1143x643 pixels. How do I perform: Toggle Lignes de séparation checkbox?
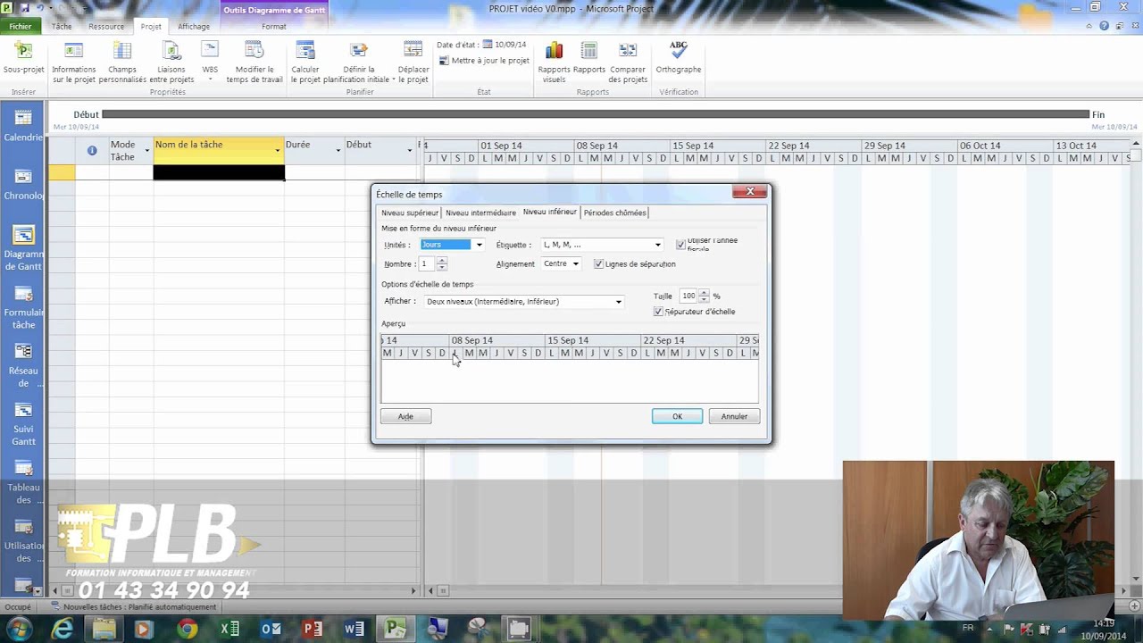[x=598, y=264]
